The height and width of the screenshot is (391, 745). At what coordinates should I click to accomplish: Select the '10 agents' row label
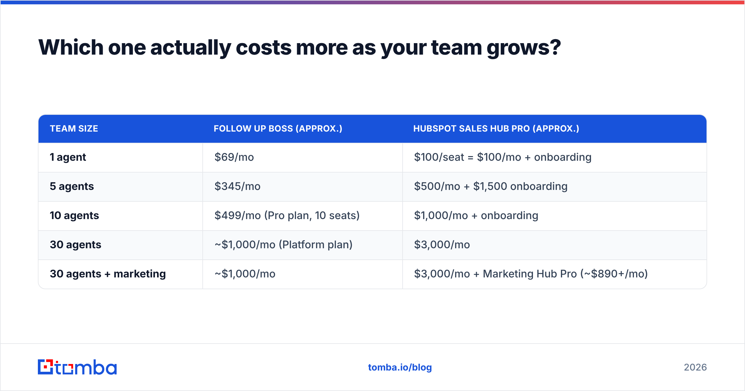tap(74, 216)
